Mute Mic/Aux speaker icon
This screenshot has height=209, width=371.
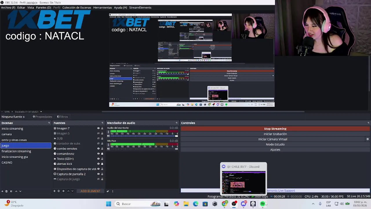(x=108, y=149)
